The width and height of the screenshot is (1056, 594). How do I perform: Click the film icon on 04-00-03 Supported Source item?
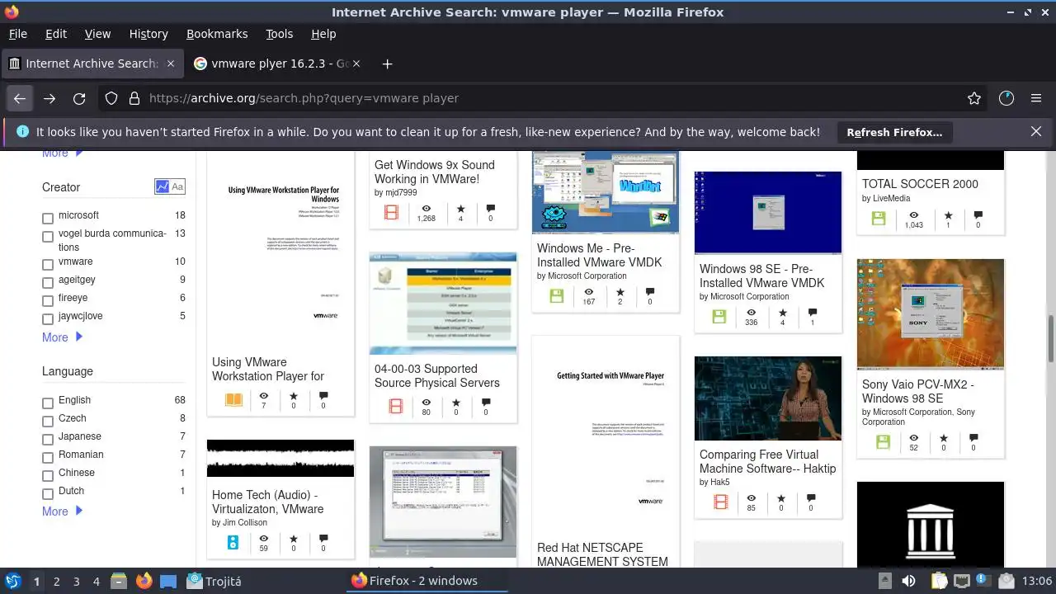[396, 406]
